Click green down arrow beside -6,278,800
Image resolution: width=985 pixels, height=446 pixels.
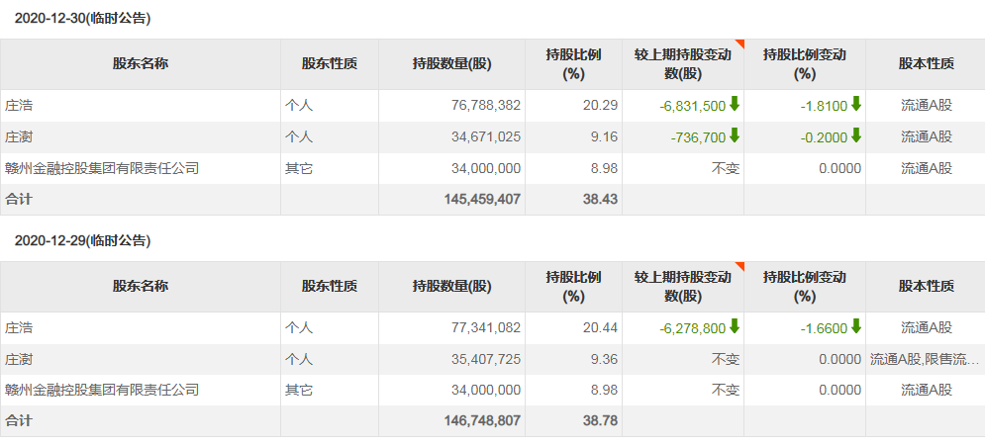(735, 326)
